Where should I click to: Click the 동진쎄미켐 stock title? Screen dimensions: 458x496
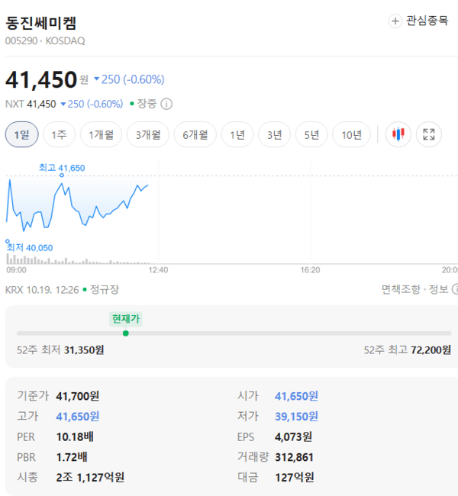pos(40,23)
